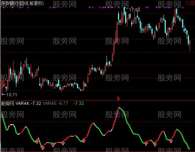Click the 平安银行(日线,前复权) chart title
This screenshot has width=195, height=152.
pyautogui.click(x=22, y=3)
